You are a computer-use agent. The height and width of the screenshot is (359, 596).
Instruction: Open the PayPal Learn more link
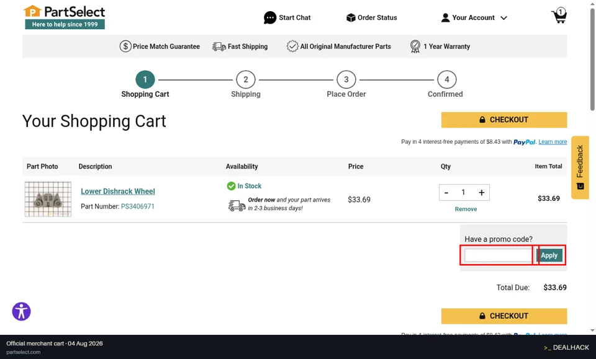pos(553,142)
